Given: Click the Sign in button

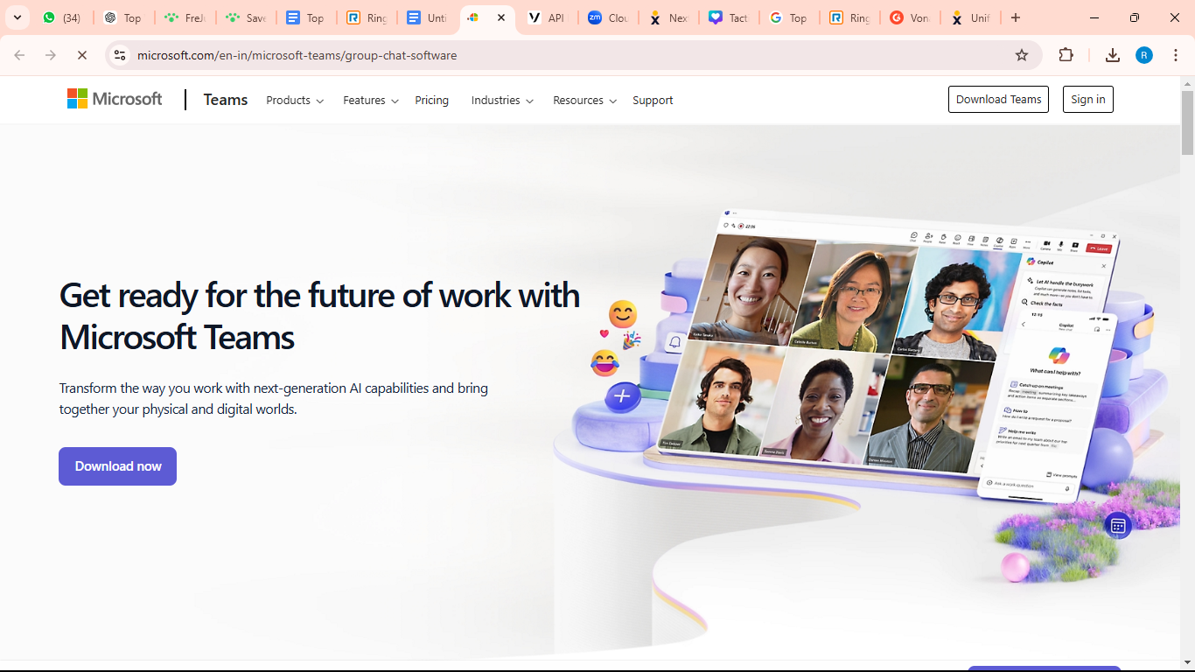Looking at the screenshot, I should tap(1087, 99).
